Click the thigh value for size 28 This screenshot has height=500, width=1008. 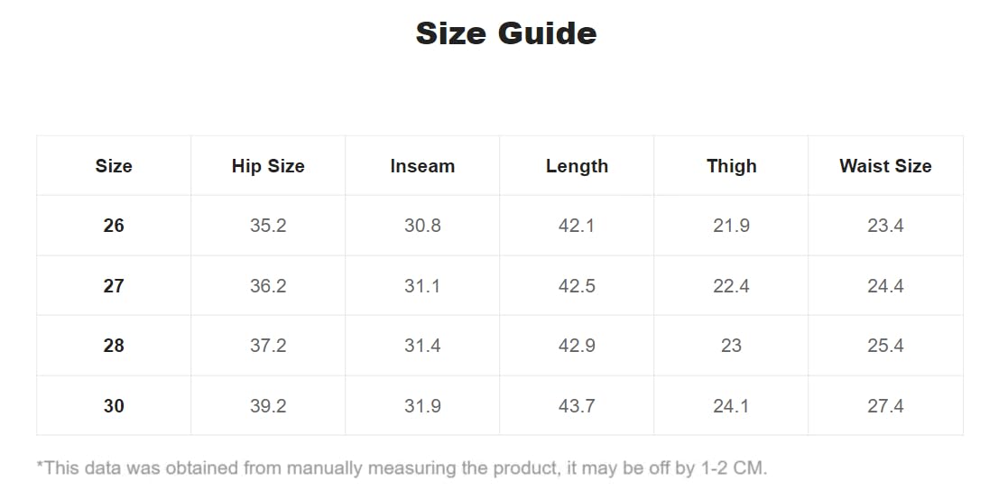pos(731,346)
